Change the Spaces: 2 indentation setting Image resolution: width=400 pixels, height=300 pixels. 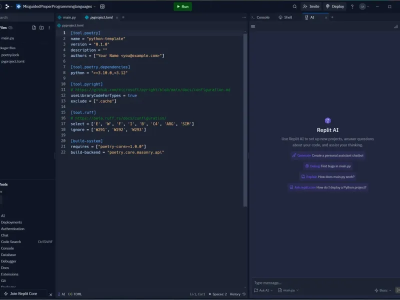click(217, 294)
